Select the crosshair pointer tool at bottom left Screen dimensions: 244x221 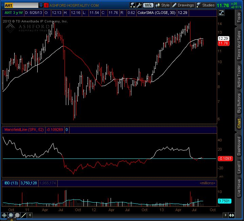pos(4,215)
